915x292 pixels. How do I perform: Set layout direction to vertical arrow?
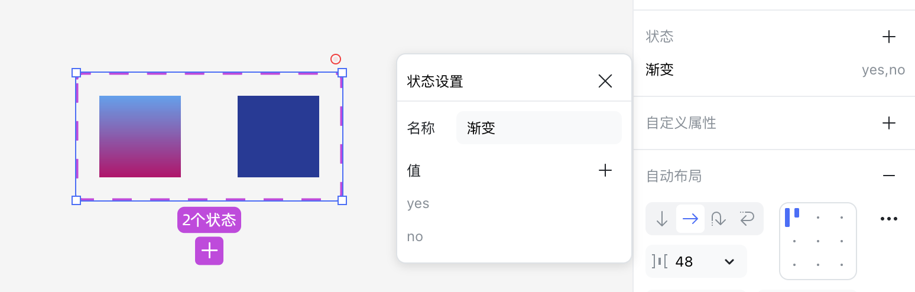click(x=662, y=219)
